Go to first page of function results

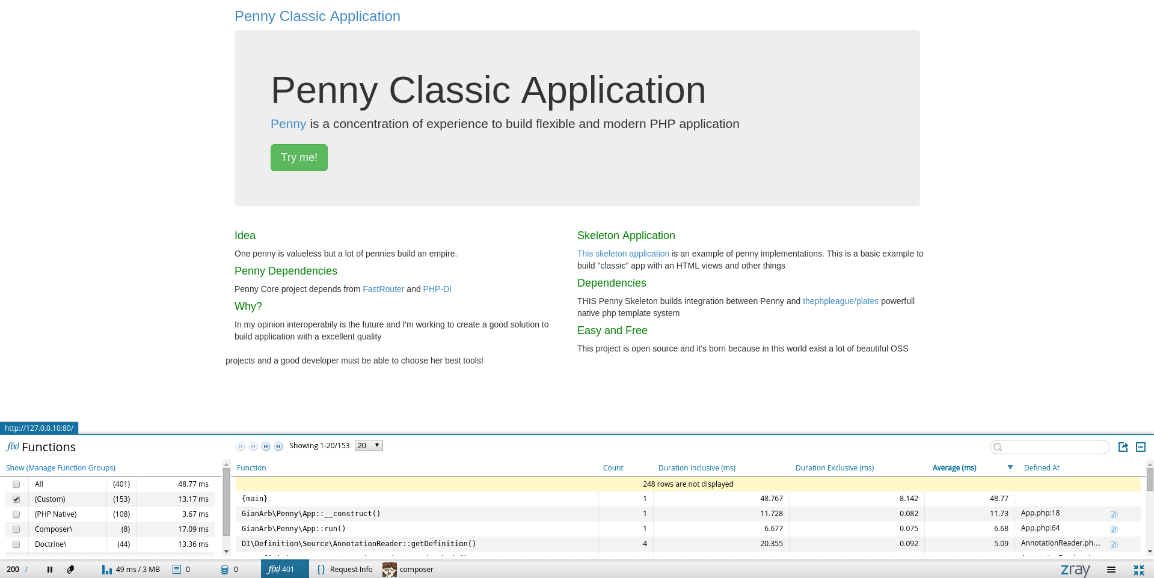241,446
